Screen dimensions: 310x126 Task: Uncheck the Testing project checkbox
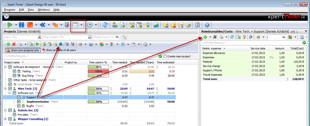point(15,71)
